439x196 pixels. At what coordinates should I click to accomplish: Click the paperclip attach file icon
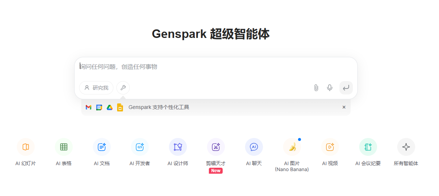click(316, 88)
